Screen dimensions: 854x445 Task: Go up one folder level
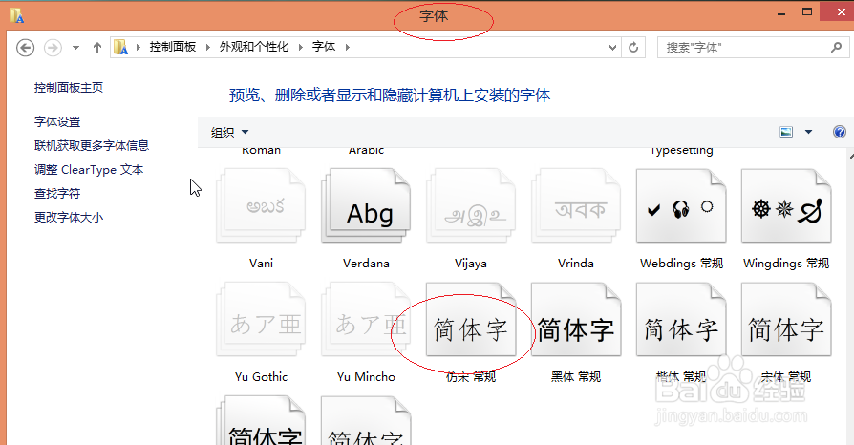(96, 48)
